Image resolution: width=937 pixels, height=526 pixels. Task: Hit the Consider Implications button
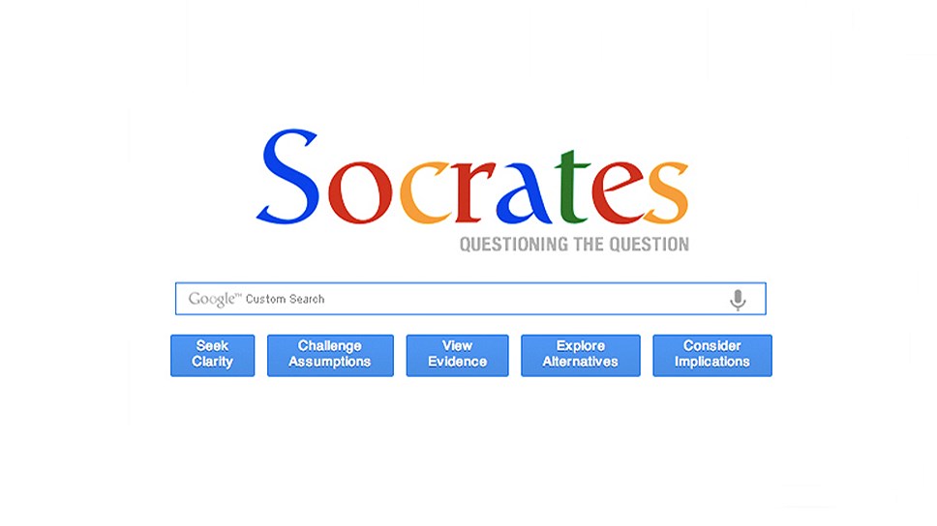tap(712, 355)
